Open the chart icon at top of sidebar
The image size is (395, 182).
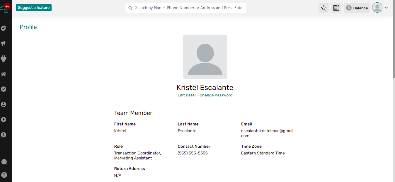click(4, 28)
